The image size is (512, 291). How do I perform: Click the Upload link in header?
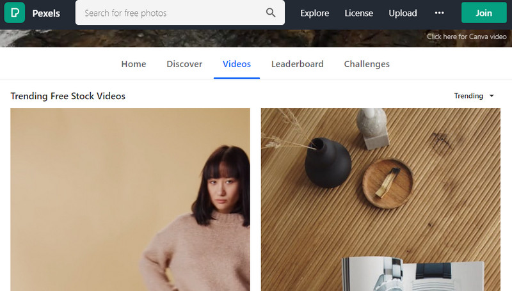point(403,13)
